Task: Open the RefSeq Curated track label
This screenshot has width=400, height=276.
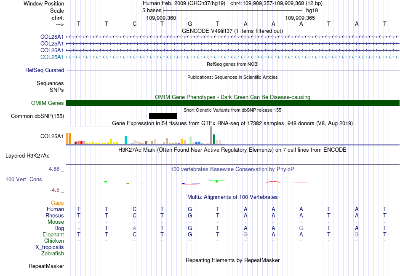Action: click(x=45, y=70)
